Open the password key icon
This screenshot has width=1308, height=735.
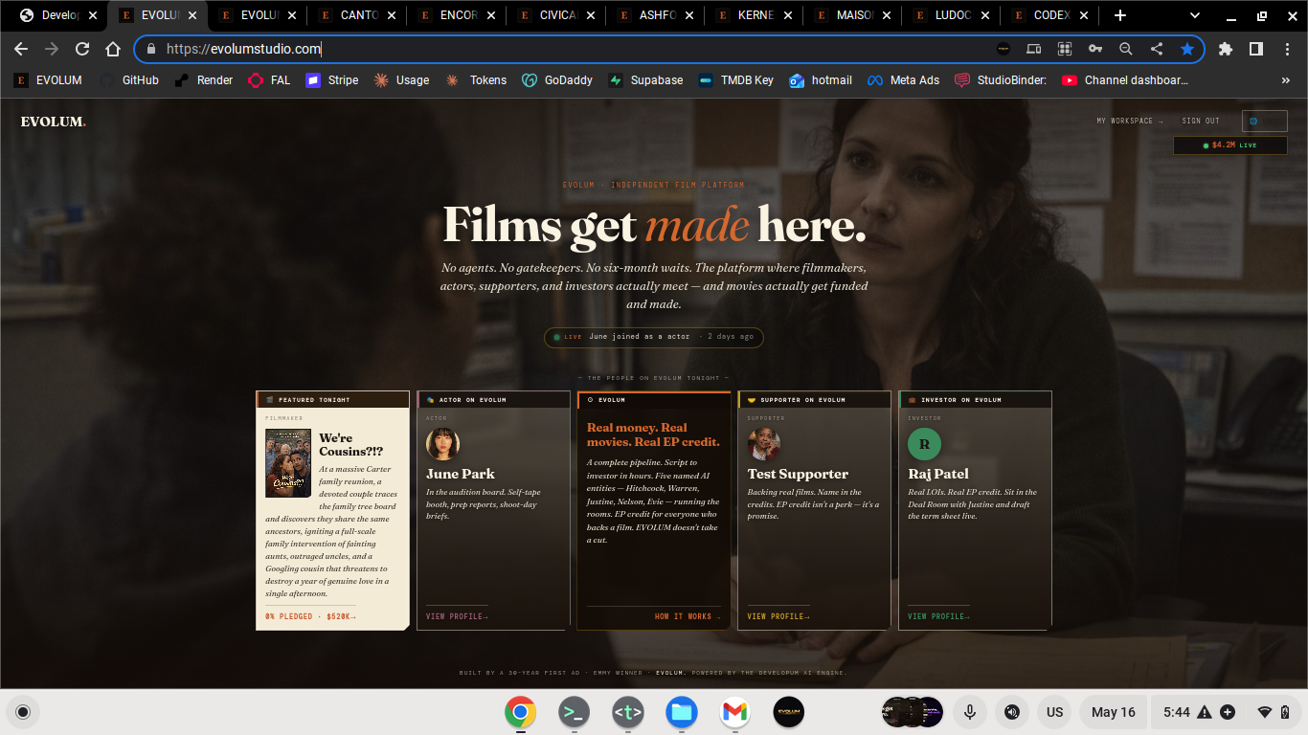pyautogui.click(x=1095, y=49)
